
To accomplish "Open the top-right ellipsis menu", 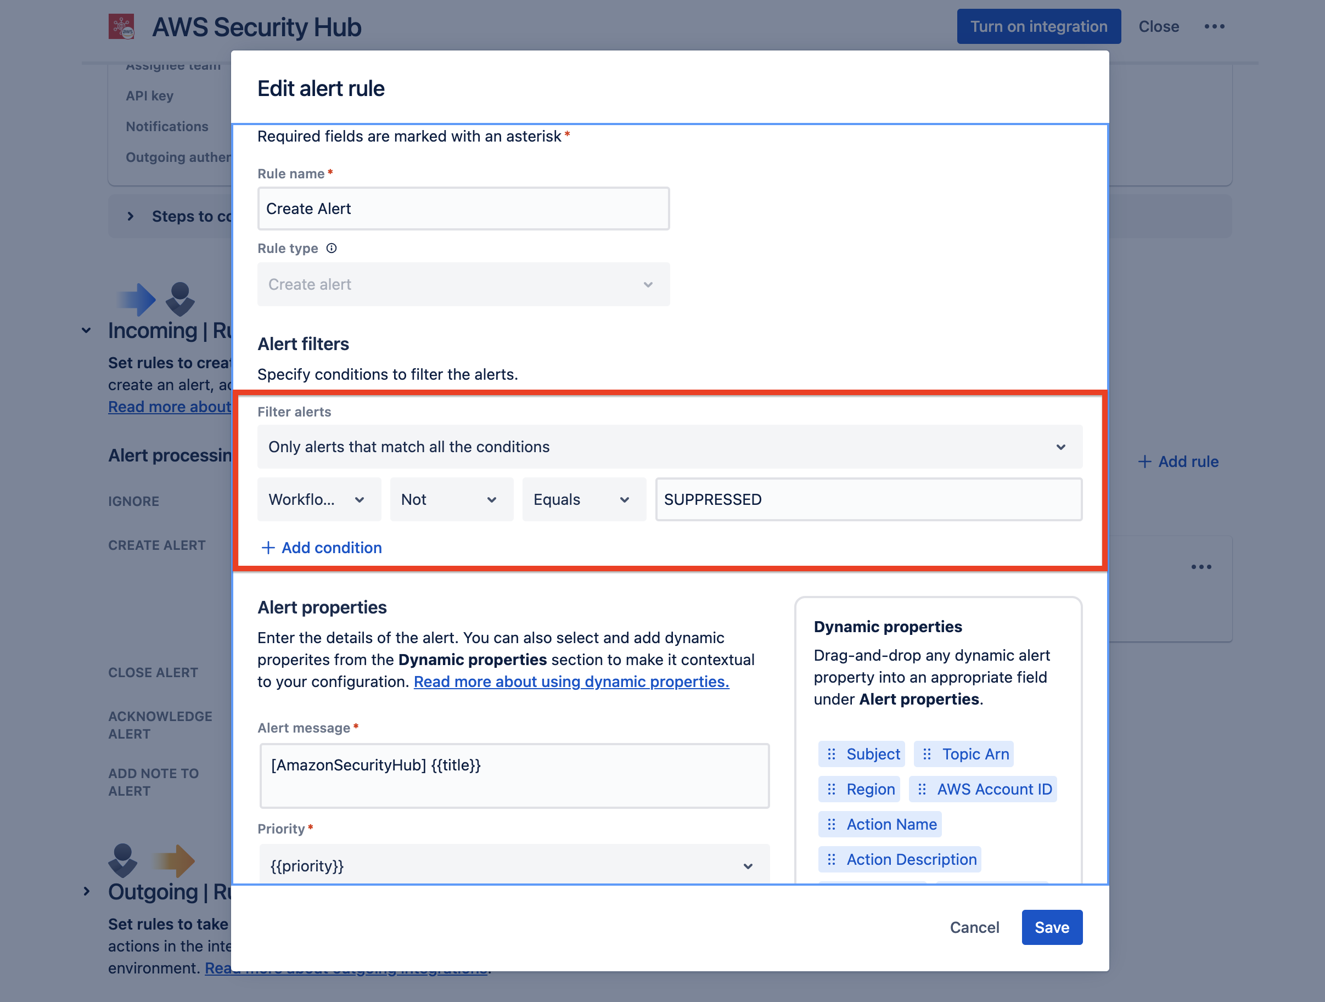I will (x=1215, y=26).
